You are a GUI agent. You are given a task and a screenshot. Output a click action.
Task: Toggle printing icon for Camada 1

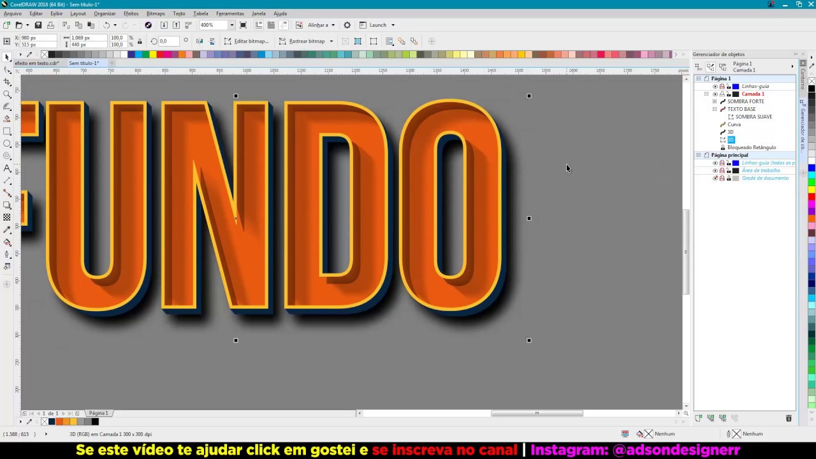(x=722, y=94)
